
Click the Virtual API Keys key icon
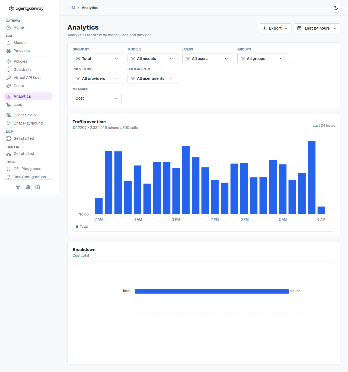tap(9, 78)
